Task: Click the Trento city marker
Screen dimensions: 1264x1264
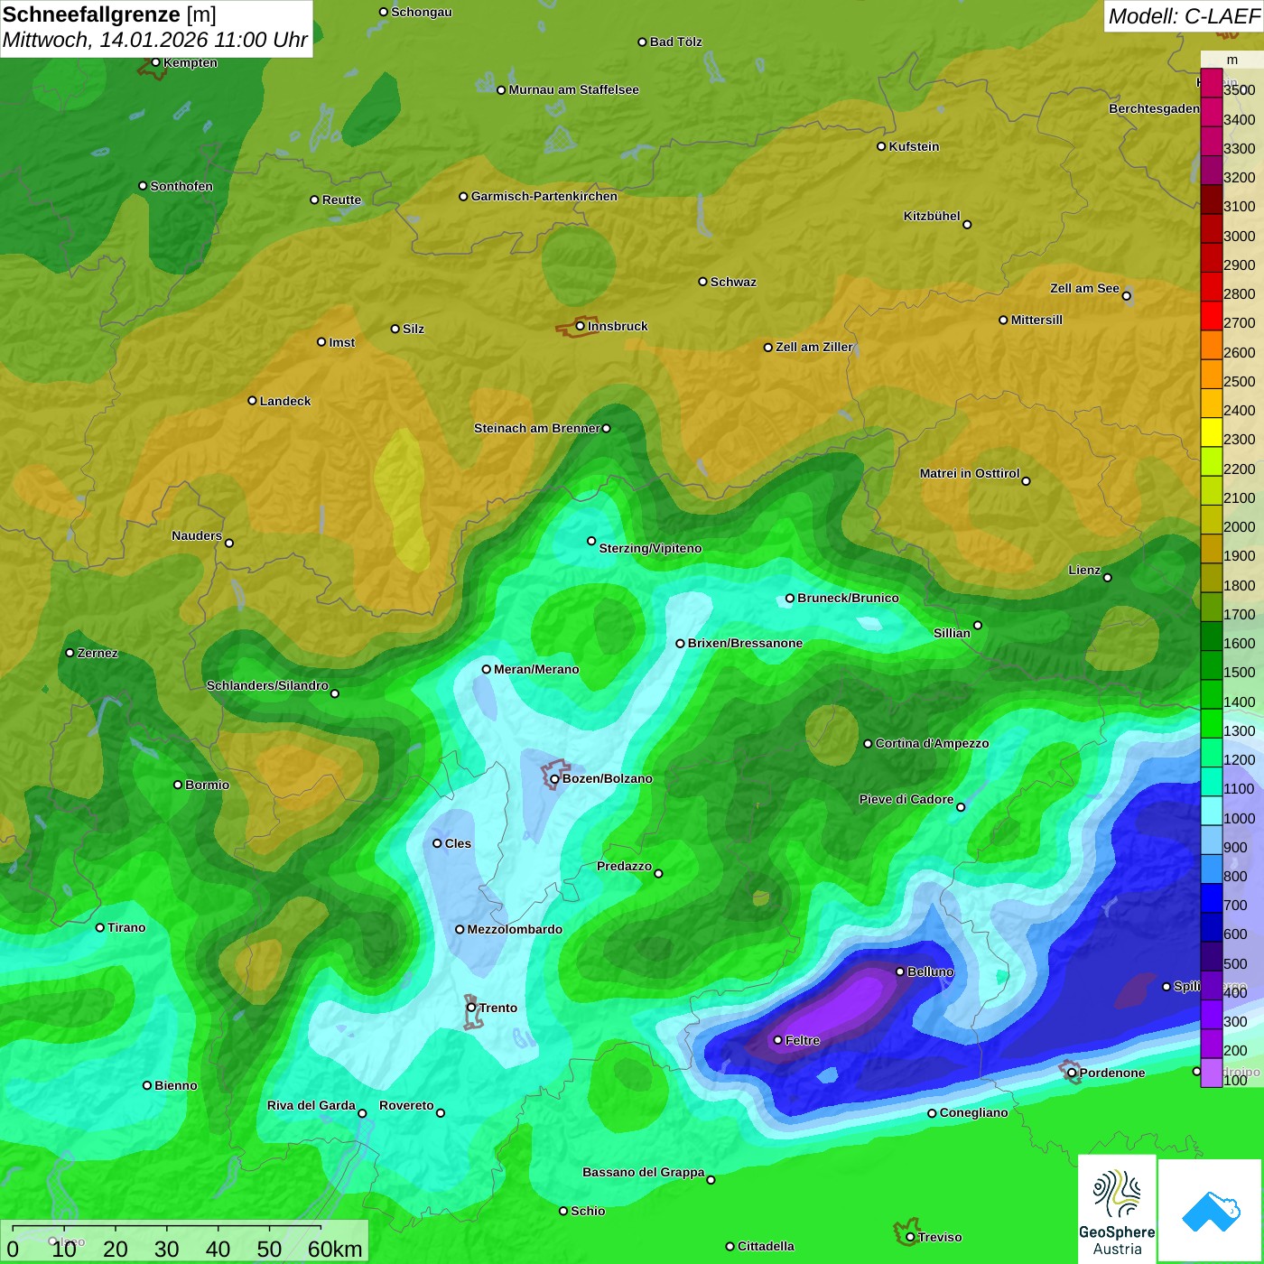Action: tap(471, 1008)
